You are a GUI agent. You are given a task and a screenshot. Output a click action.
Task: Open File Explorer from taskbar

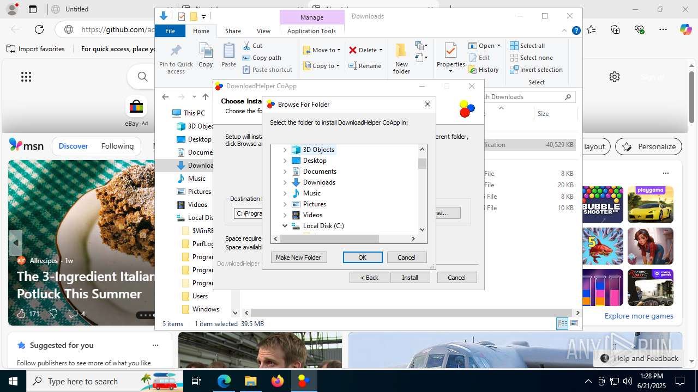click(x=251, y=381)
